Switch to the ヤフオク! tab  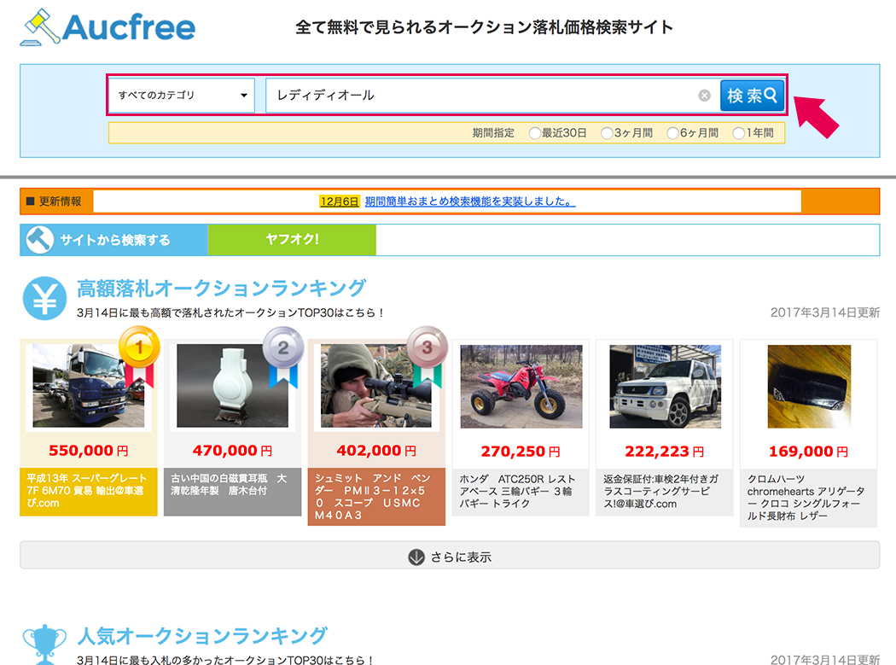click(x=292, y=240)
